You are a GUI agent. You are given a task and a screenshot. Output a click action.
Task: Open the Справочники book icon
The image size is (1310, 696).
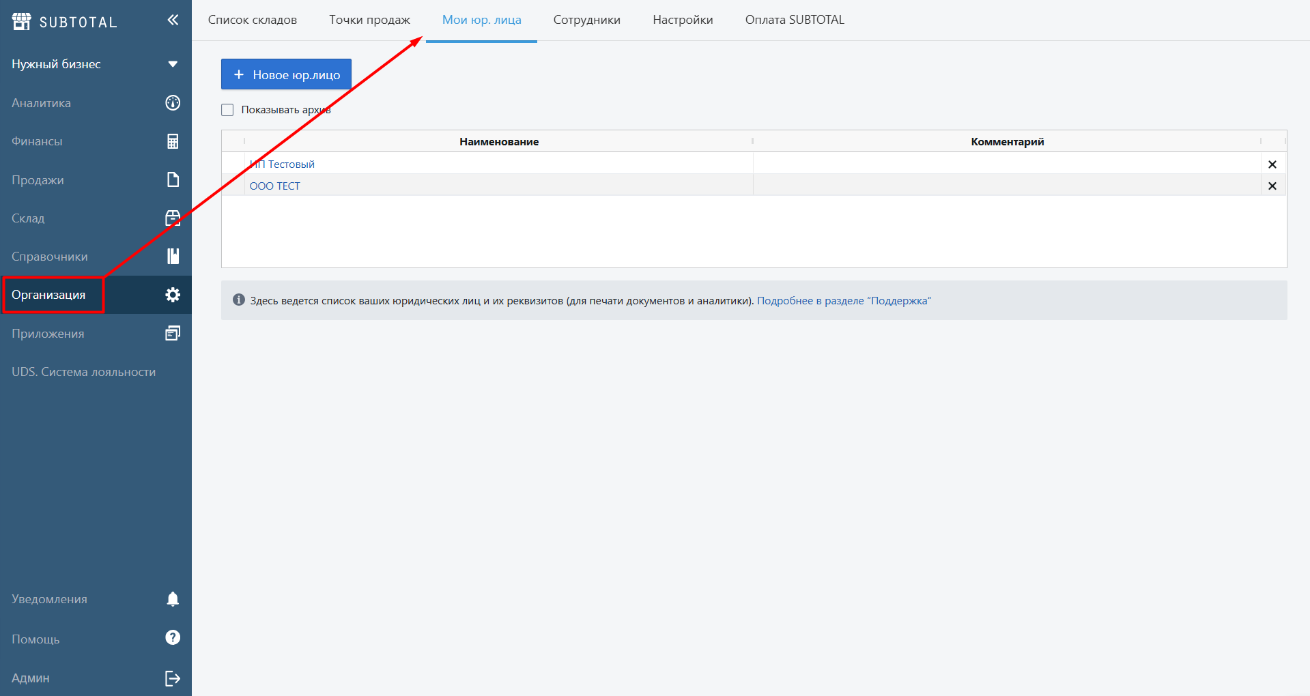(173, 256)
